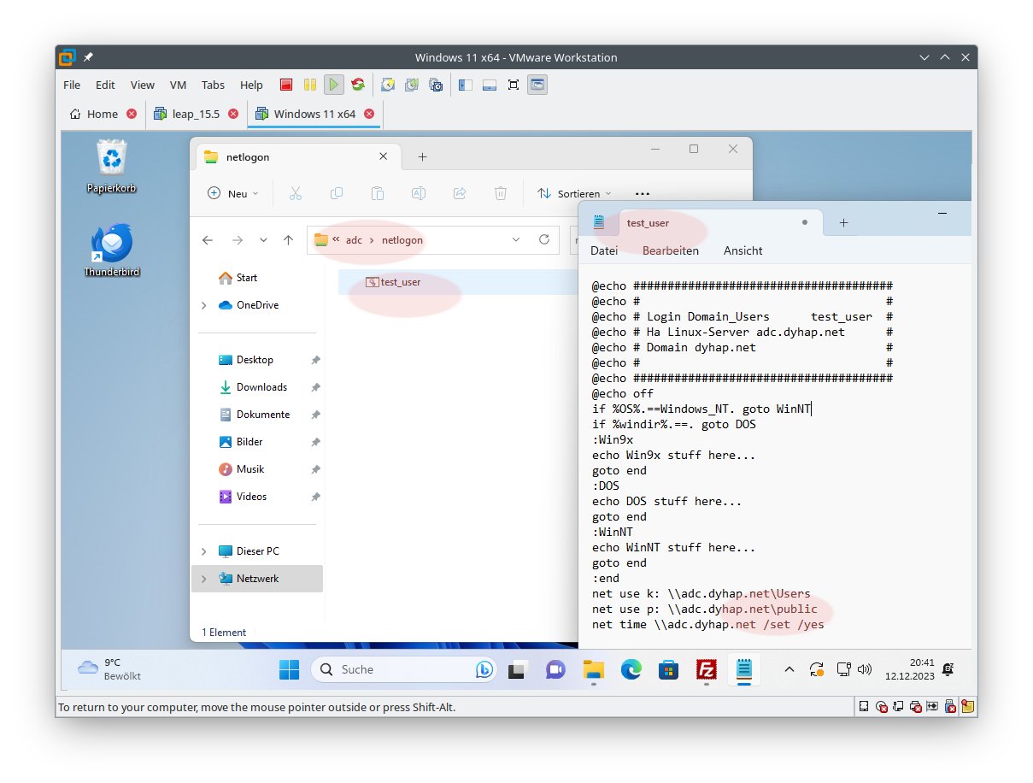Toggle the VMware sidebar library view
Viewport: 1033px width, 783px height.
pyautogui.click(x=466, y=85)
